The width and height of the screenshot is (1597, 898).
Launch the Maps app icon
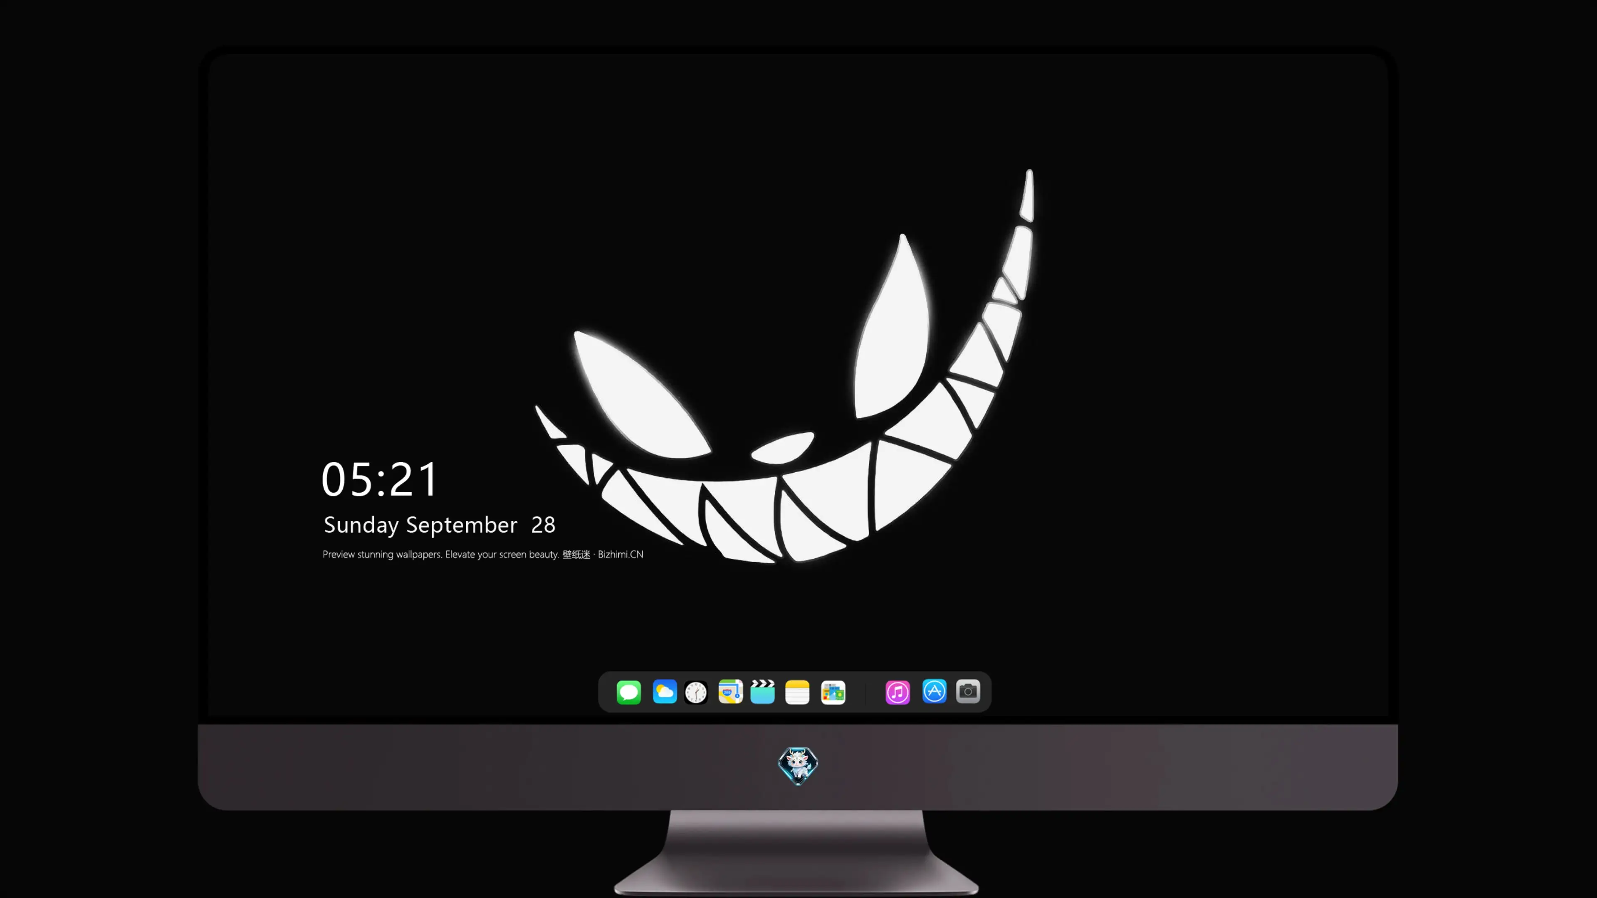tap(730, 692)
